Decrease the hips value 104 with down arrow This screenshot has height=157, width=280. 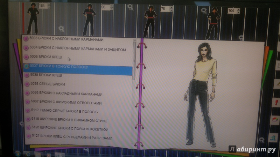pyautogui.click(x=239, y=12)
